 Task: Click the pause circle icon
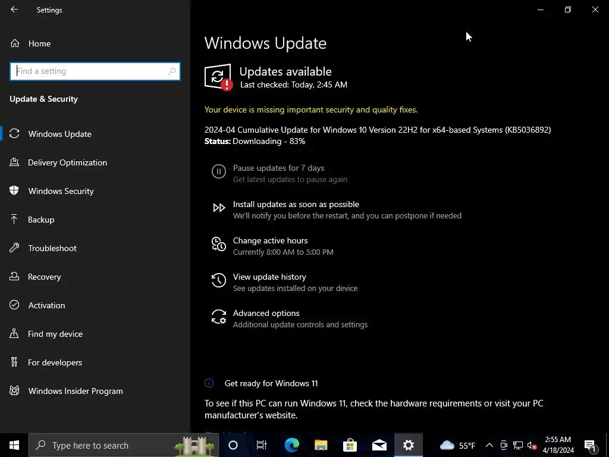[x=219, y=171]
